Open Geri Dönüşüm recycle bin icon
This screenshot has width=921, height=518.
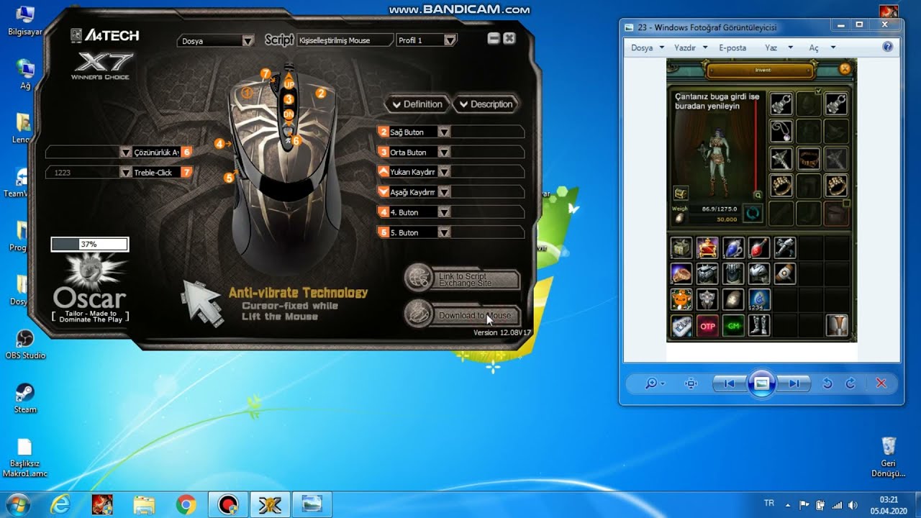click(888, 458)
